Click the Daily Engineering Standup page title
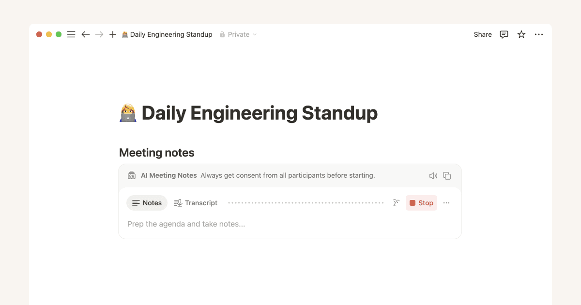 249,113
